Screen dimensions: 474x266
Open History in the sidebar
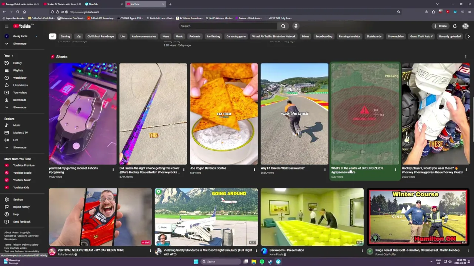point(17,63)
